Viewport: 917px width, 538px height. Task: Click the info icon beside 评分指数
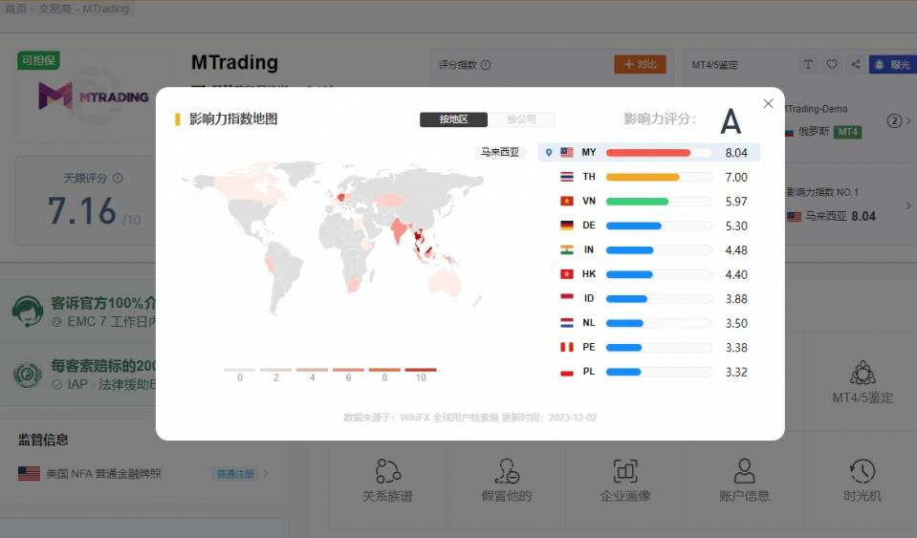[486, 65]
